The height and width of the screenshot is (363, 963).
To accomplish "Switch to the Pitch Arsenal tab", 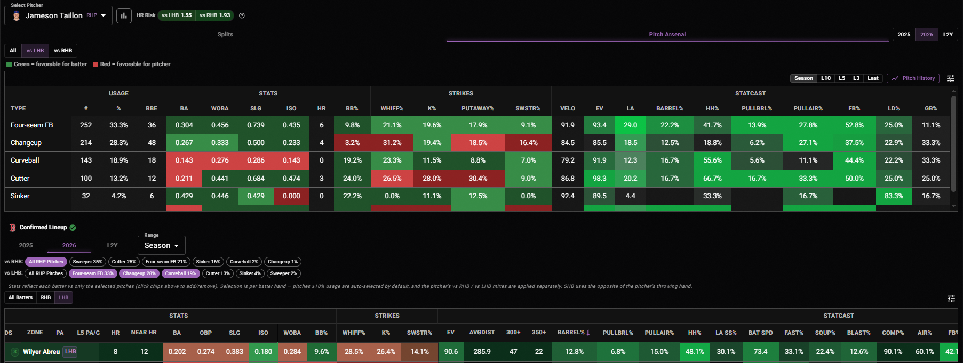I will [667, 34].
